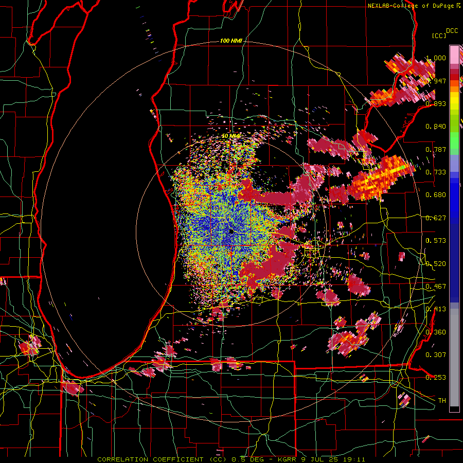Select the 0.520 value on the scale
Viewport: 463px width, 463px height.
(x=436, y=264)
